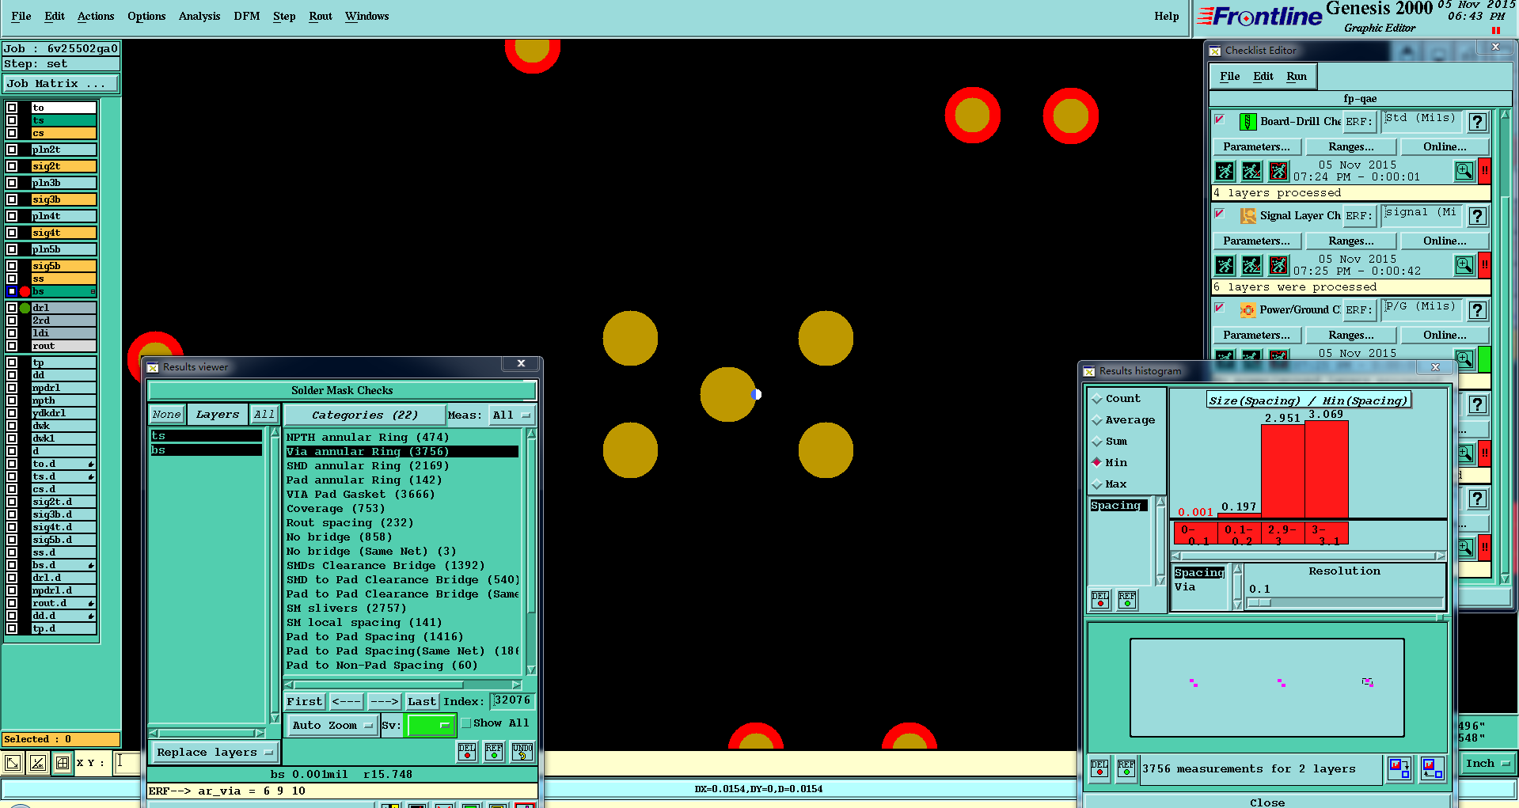The width and height of the screenshot is (1519, 808).
Task: Click the 3-3.1 red histogram bar
Action: pyautogui.click(x=1326, y=469)
